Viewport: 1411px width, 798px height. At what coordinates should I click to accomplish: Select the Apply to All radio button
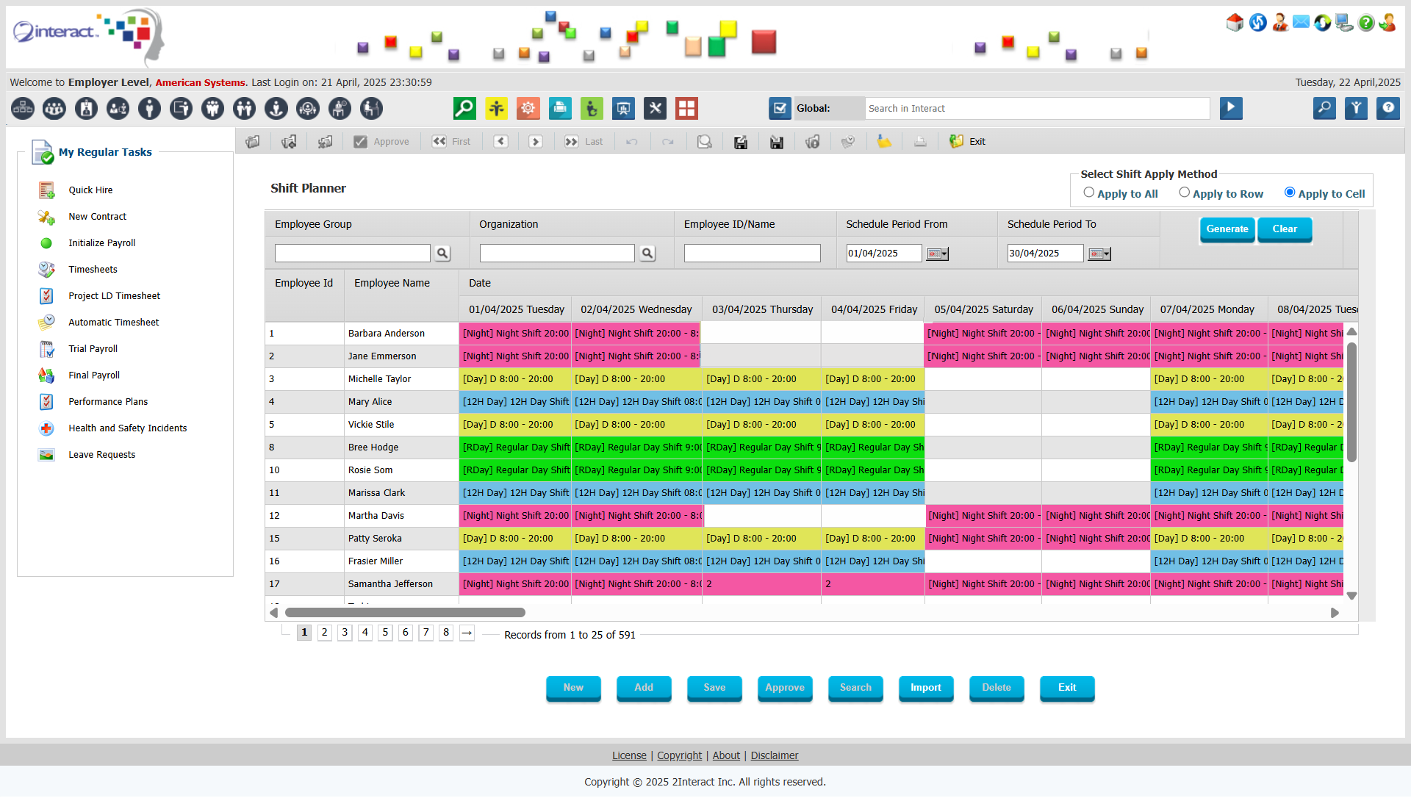click(1088, 193)
